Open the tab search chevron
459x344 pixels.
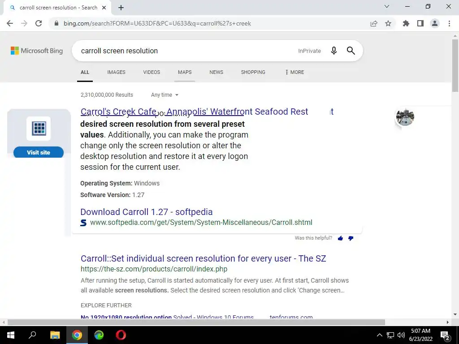387,6
